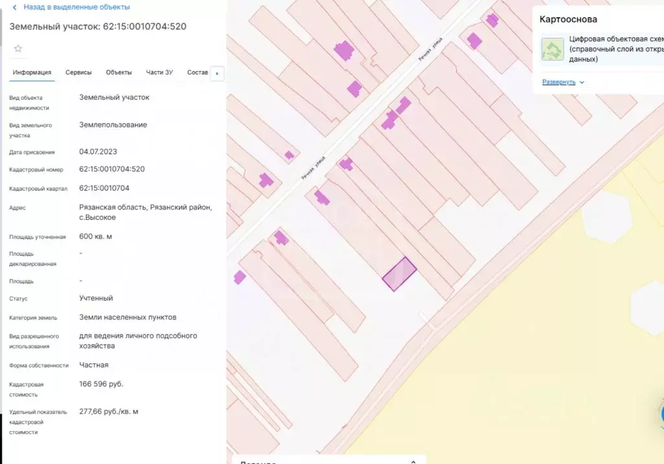
Task: Click the Дата присвоения label
Action: point(32,152)
